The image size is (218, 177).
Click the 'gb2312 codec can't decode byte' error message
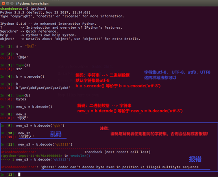click(x=120, y=167)
